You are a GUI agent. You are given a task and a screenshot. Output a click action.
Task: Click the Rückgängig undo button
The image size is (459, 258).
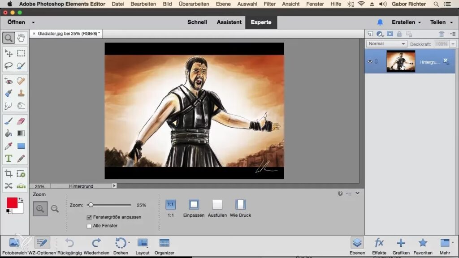pos(69,243)
